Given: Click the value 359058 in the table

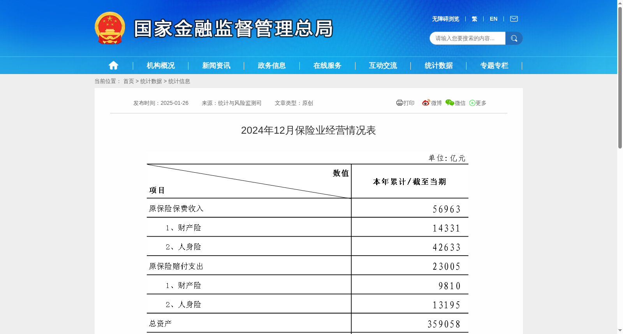Looking at the screenshot, I should (444, 324).
